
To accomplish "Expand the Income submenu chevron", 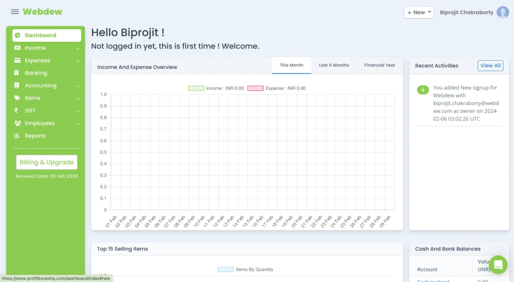I will (78, 49).
